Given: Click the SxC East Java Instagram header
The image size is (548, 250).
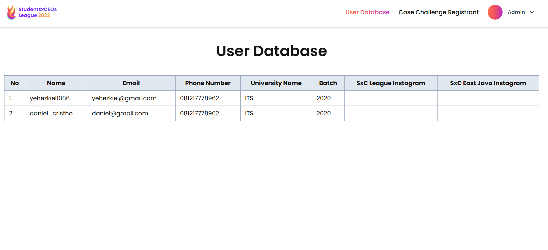Looking at the screenshot, I should 488,83.
